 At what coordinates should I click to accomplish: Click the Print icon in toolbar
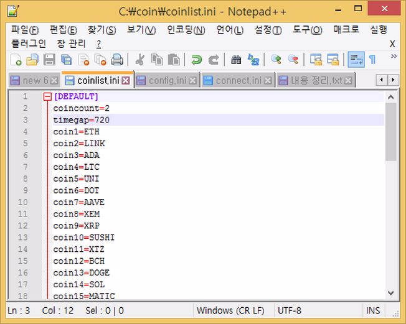point(116,60)
